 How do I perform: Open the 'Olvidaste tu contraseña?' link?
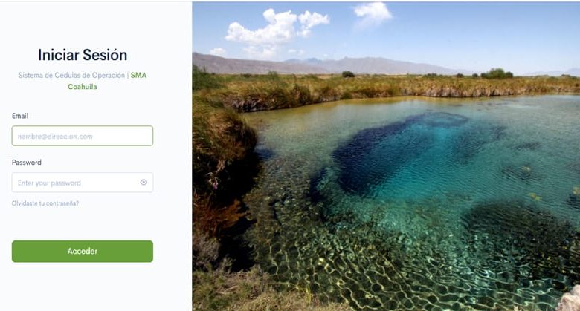(x=45, y=203)
